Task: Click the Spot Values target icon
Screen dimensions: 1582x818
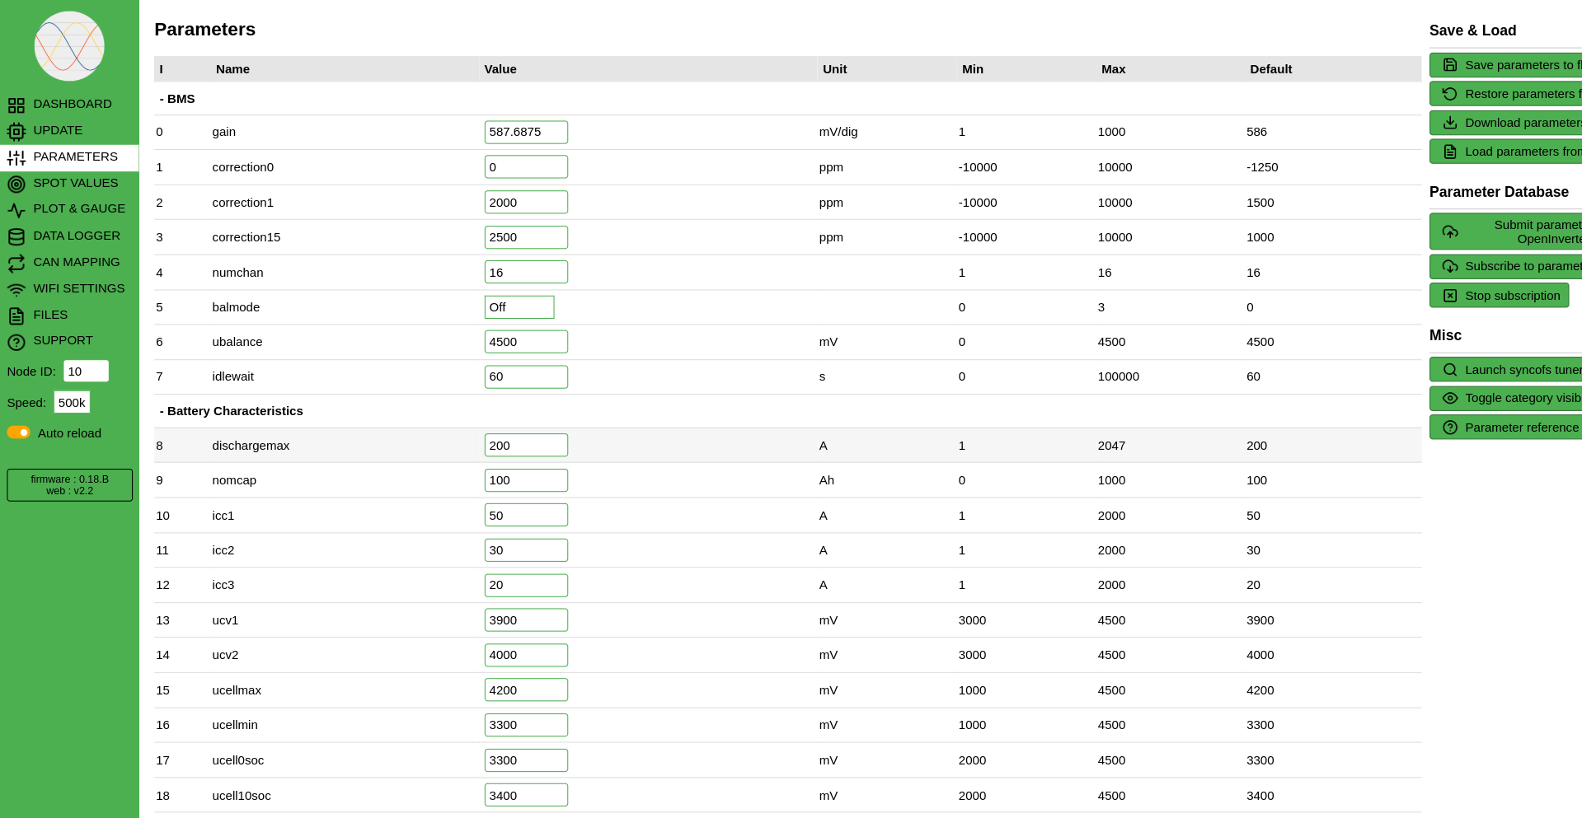Action: click(x=16, y=185)
